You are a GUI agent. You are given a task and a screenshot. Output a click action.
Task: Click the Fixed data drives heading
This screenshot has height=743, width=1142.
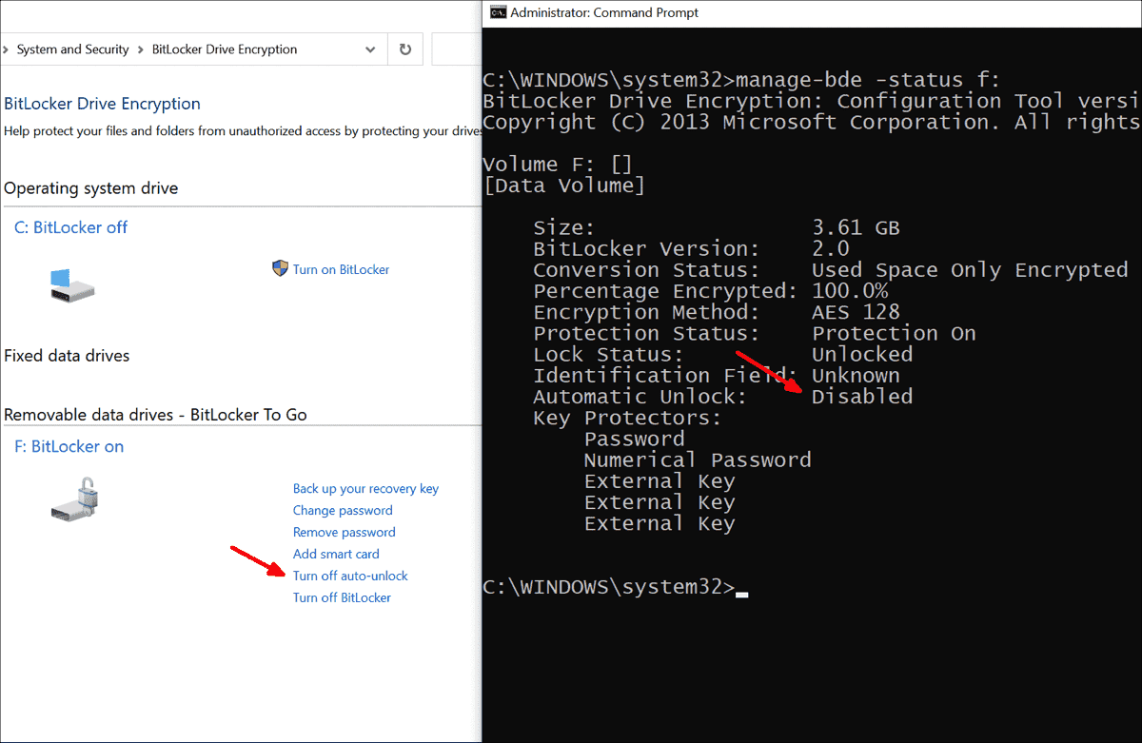click(x=67, y=356)
